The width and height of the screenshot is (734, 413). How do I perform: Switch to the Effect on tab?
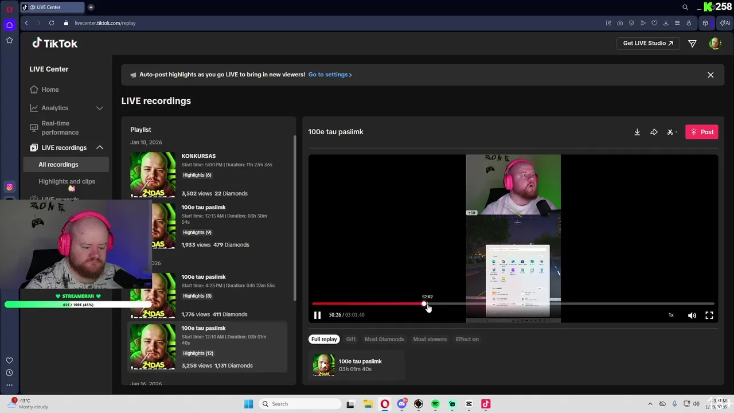point(467,339)
